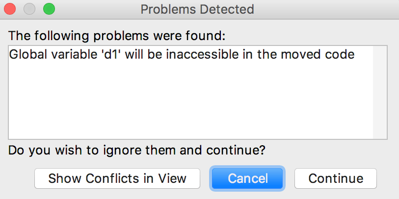This screenshot has width=399, height=199.
Task: Click Continue to ignore the problems
Action: coord(336,178)
